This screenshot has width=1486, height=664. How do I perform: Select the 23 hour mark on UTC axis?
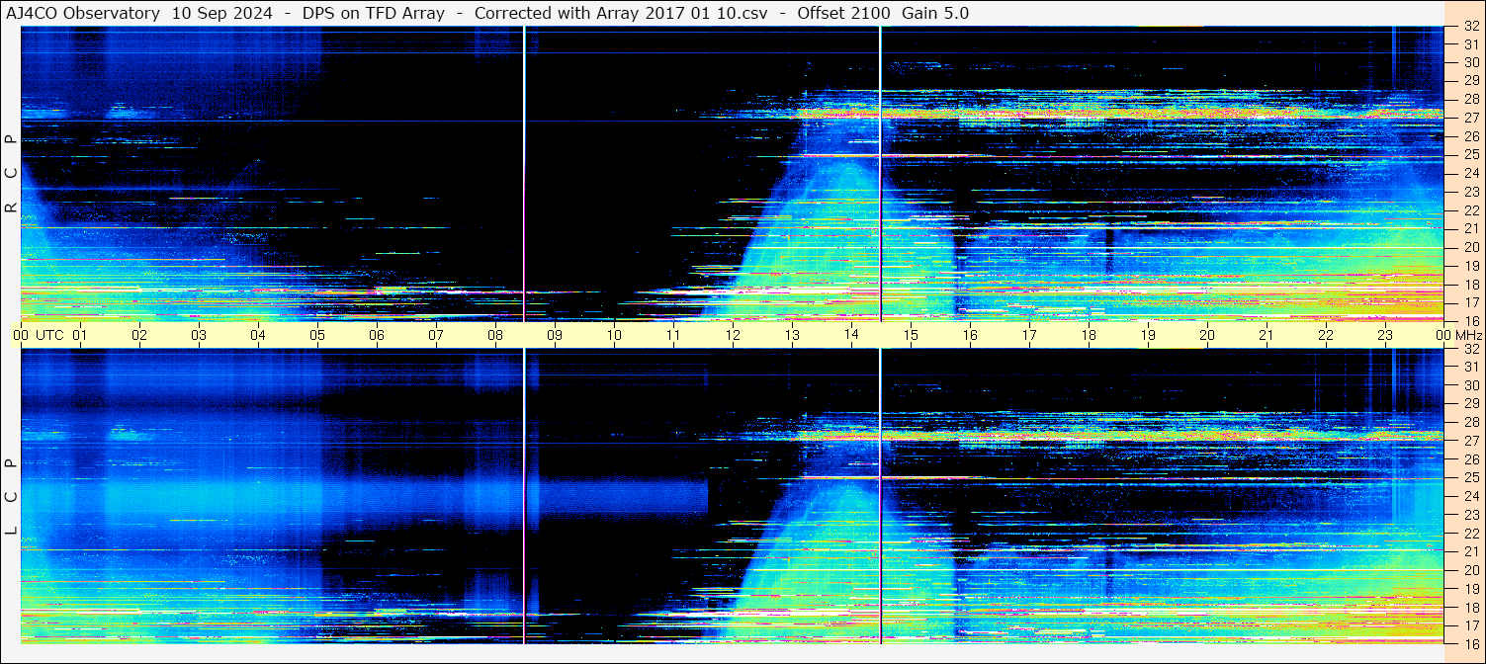1385,335
